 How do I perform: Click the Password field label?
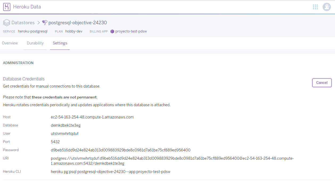click(11, 150)
